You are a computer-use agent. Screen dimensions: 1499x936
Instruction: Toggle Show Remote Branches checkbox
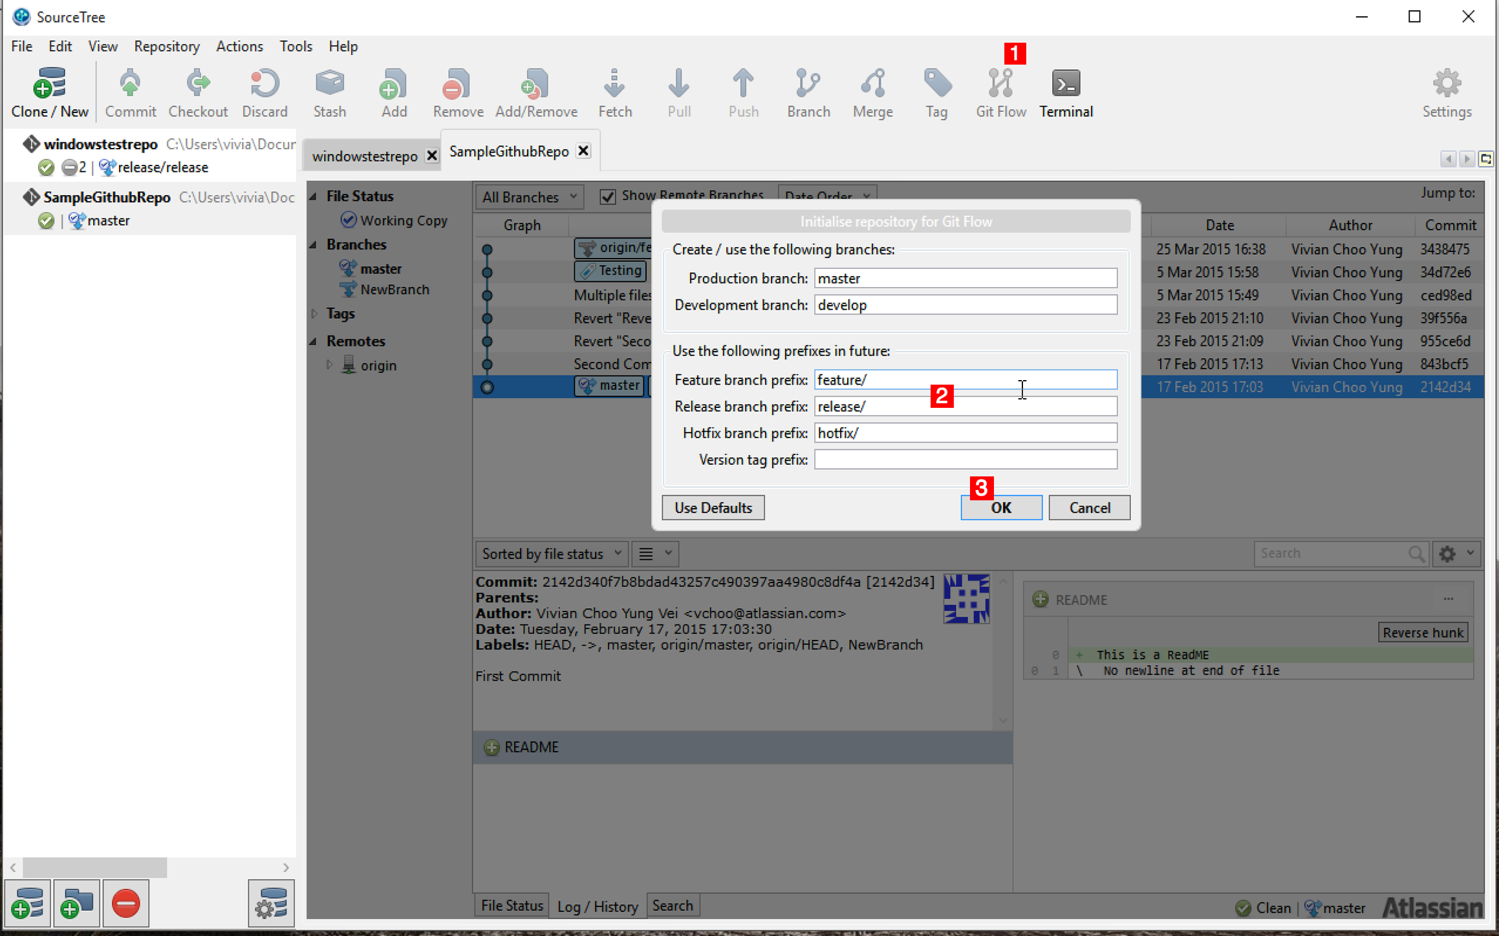pos(607,197)
